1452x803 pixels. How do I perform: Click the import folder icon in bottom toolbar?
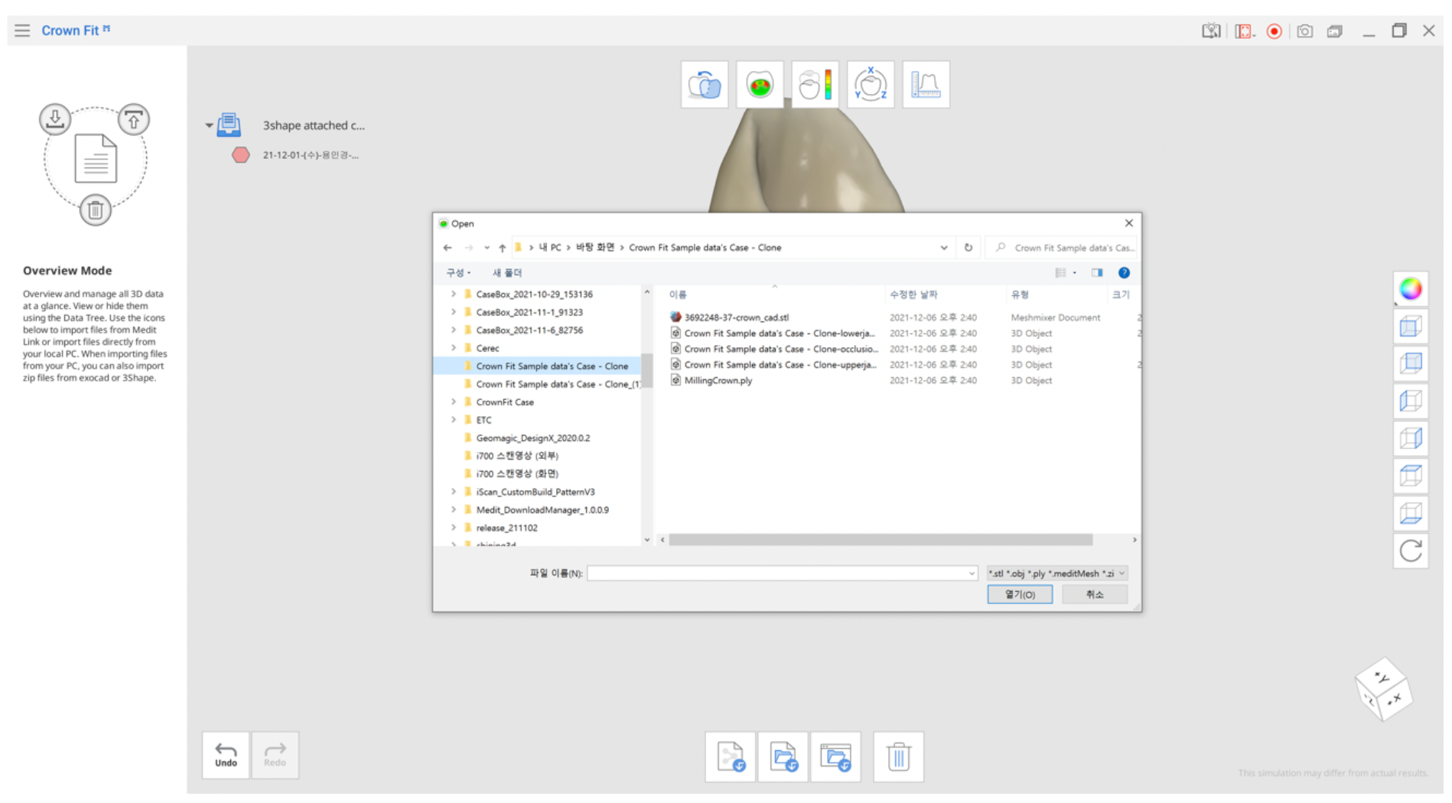click(783, 757)
